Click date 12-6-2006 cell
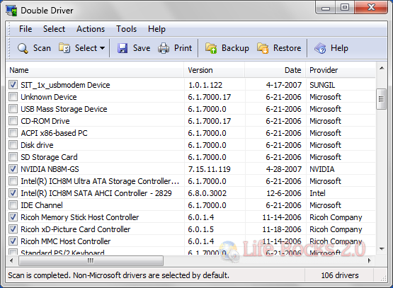Screen dimensions: 393x288 point(284,193)
